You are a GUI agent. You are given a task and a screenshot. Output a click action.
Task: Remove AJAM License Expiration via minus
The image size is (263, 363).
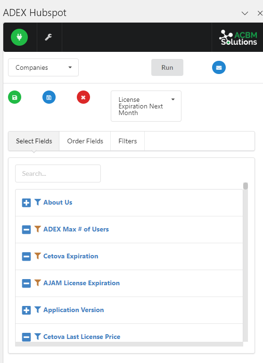coord(26,283)
